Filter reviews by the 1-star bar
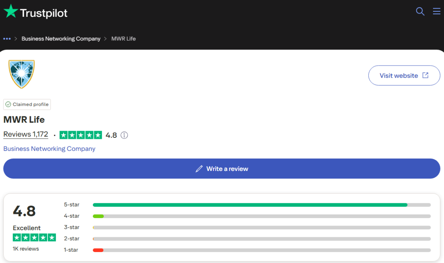This screenshot has height=263, width=444. tap(261, 250)
